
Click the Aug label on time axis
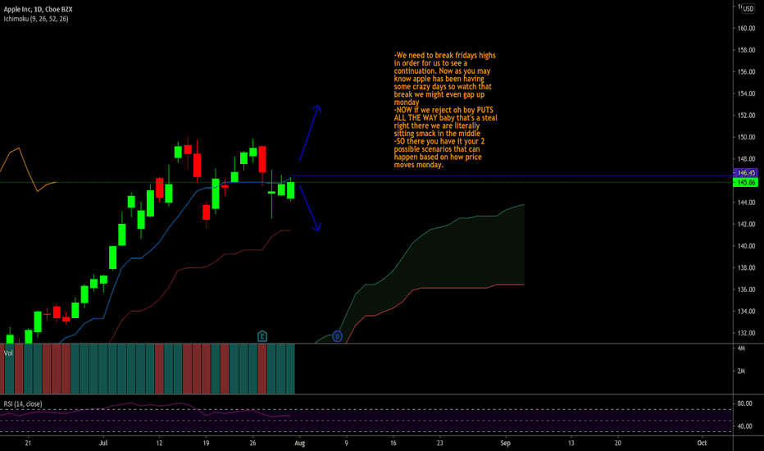tap(300, 443)
